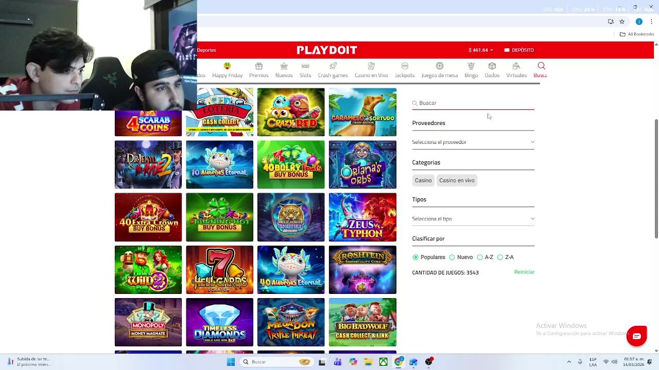Open the Big Bad Wolf Cash Collect & Link game
Image resolution: width=659 pixels, height=370 pixels.
point(362,322)
